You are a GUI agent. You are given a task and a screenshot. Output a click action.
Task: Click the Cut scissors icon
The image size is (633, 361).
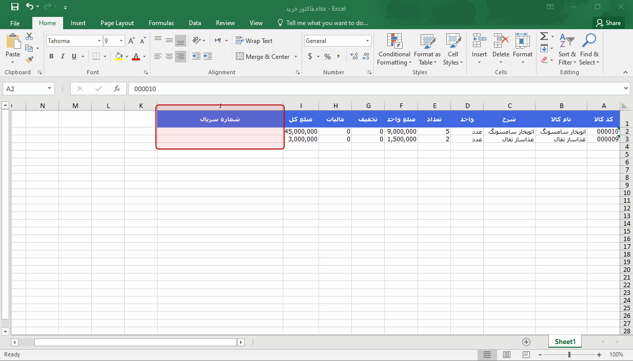tap(29, 36)
